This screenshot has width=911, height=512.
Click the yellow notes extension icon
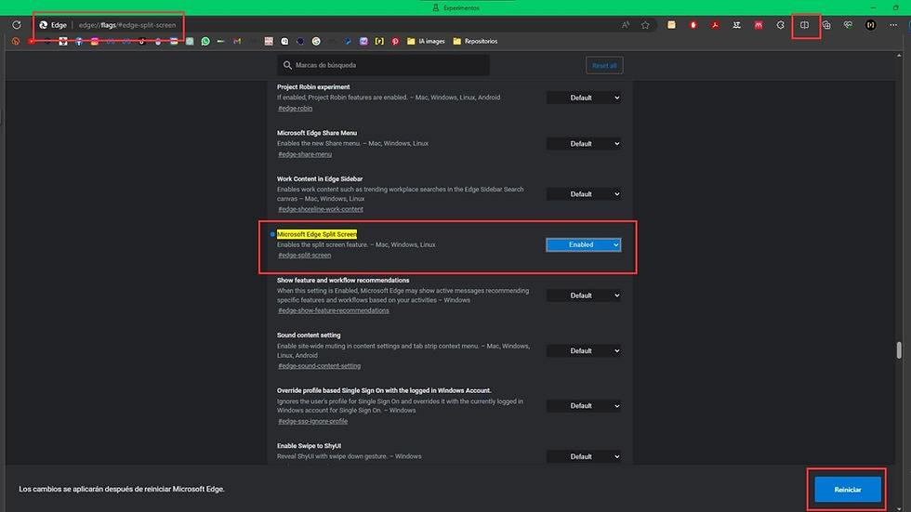coord(671,25)
